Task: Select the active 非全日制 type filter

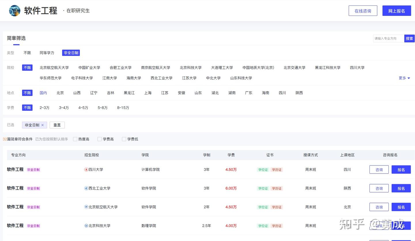Action: pyautogui.click(x=71, y=53)
